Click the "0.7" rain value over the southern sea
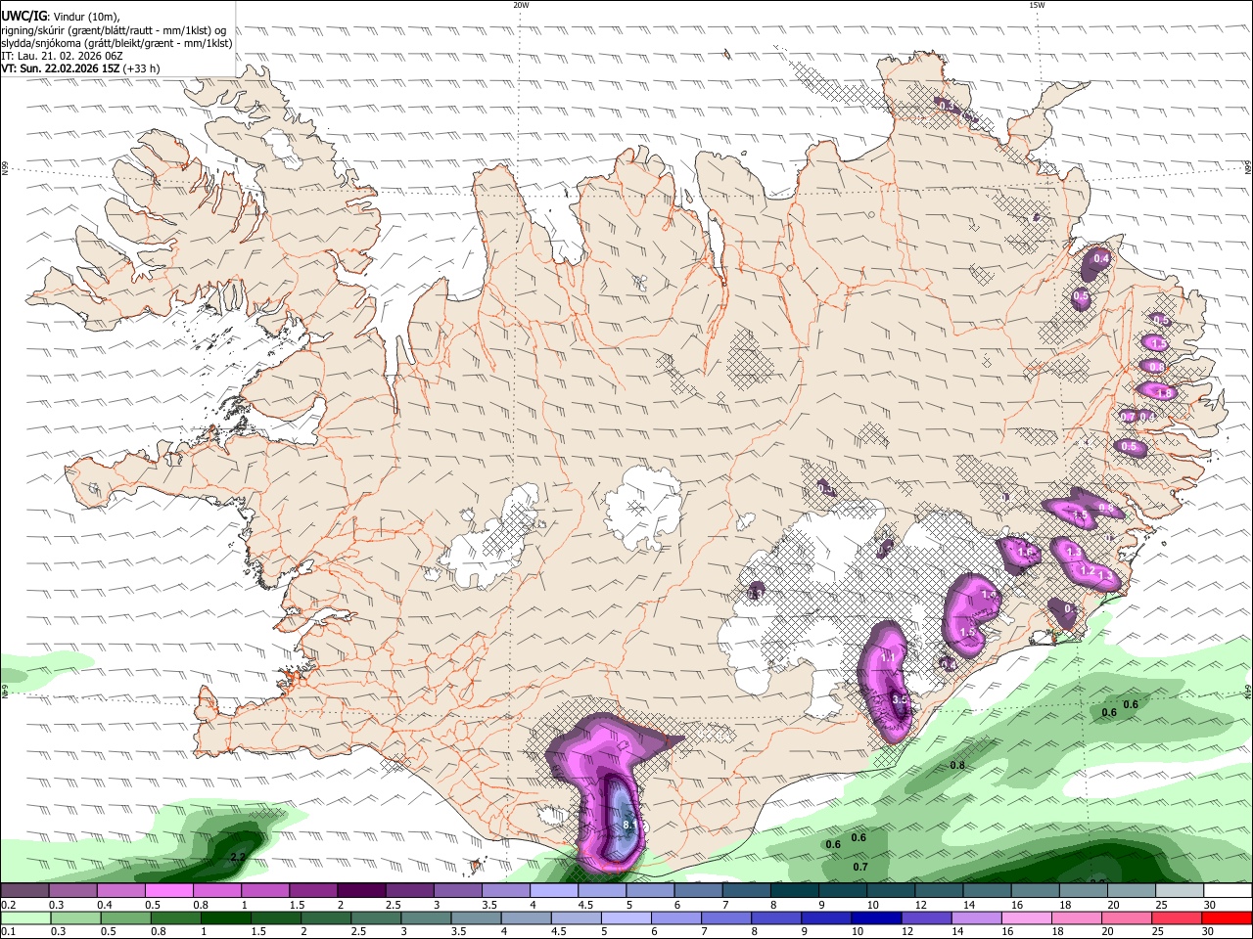This screenshot has height=939, width=1253. pos(860,867)
